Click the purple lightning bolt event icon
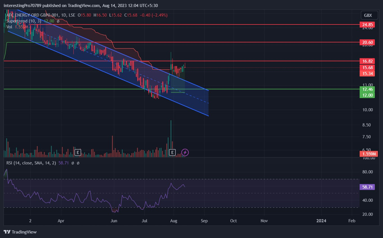383x238 pixels. (x=185, y=153)
